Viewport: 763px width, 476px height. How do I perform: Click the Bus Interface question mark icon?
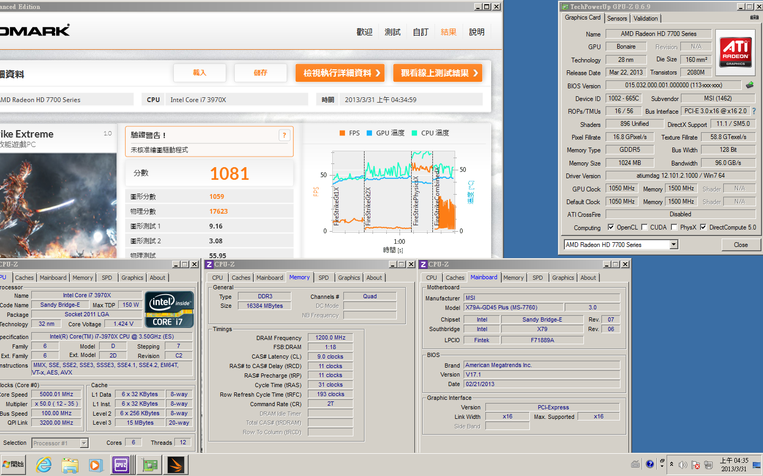pos(754,111)
